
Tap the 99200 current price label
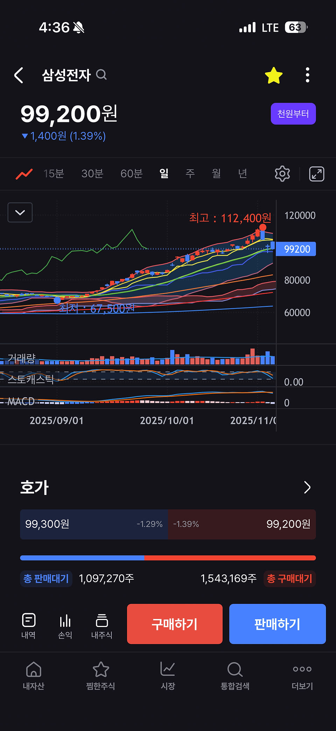pyautogui.click(x=296, y=249)
